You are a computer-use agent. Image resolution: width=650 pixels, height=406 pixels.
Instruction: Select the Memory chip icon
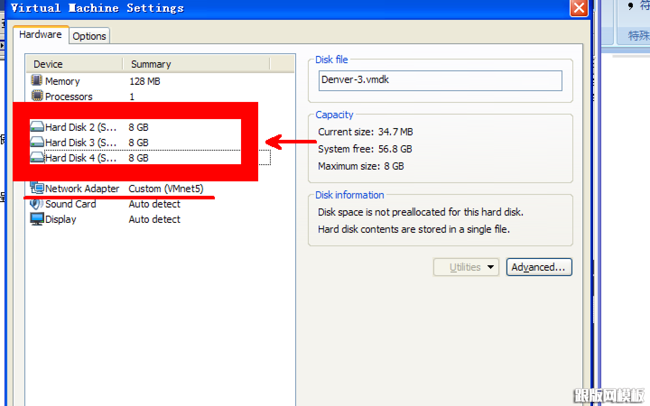tap(37, 80)
